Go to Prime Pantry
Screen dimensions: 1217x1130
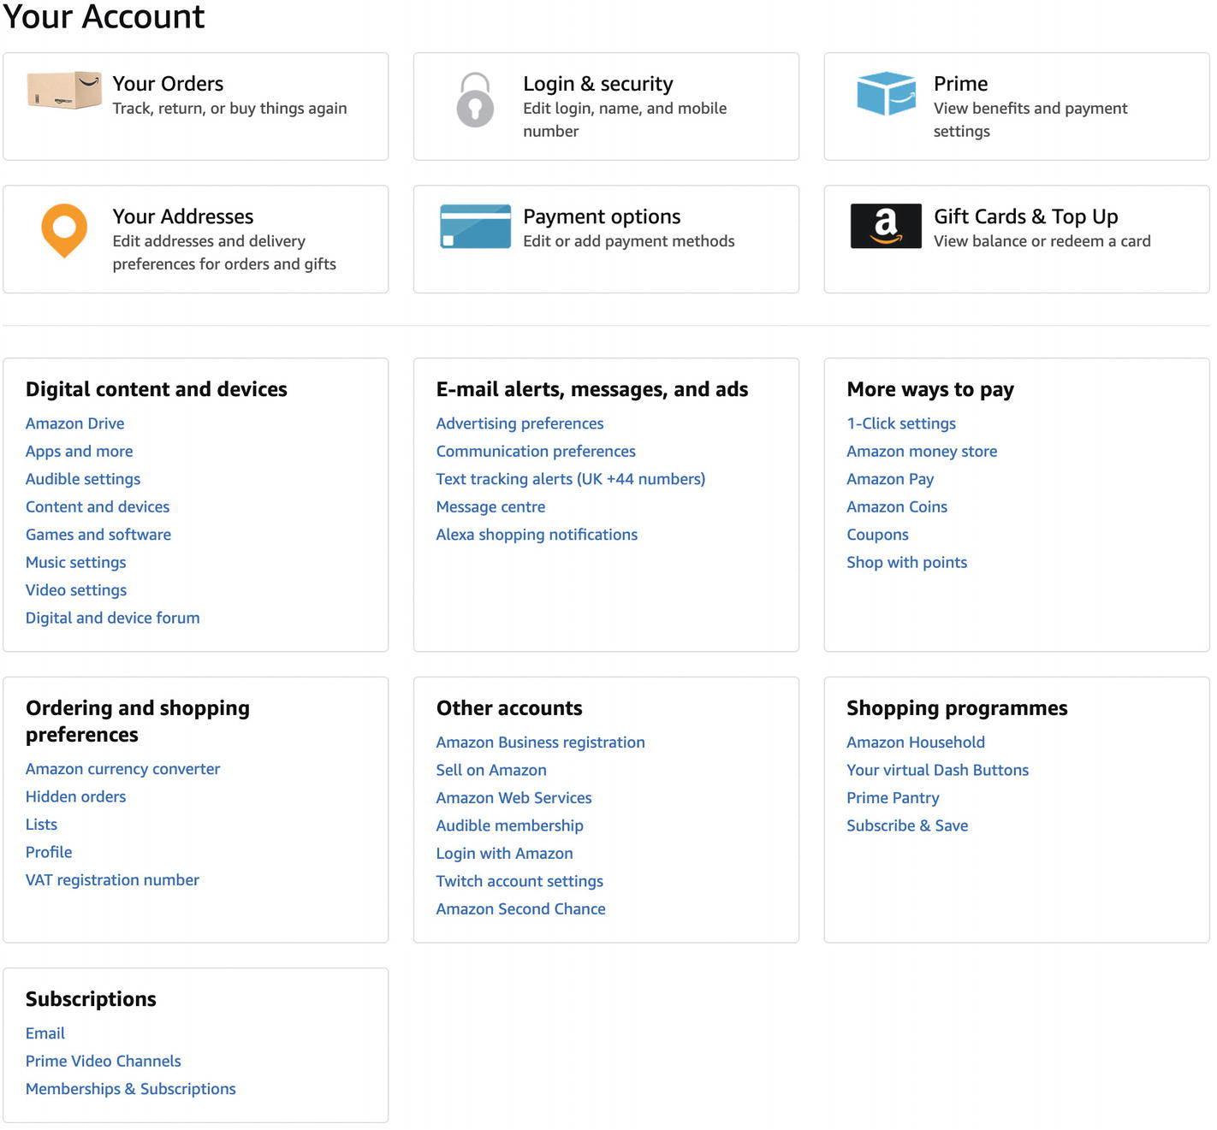click(893, 798)
